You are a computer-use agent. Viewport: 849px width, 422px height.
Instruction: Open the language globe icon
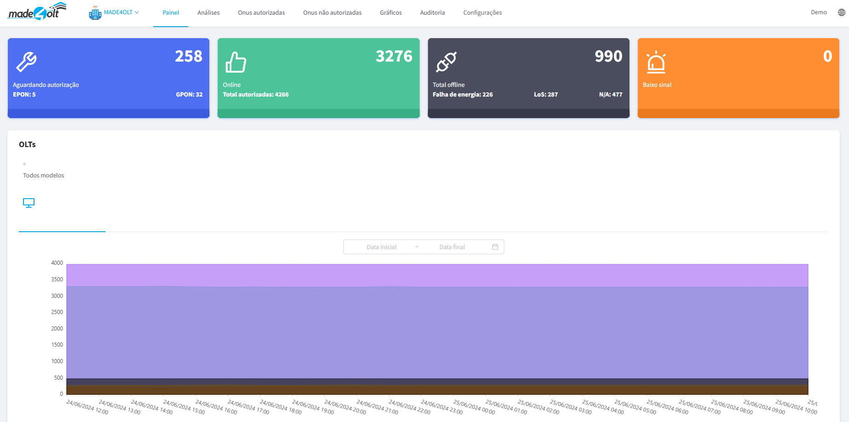click(x=842, y=12)
